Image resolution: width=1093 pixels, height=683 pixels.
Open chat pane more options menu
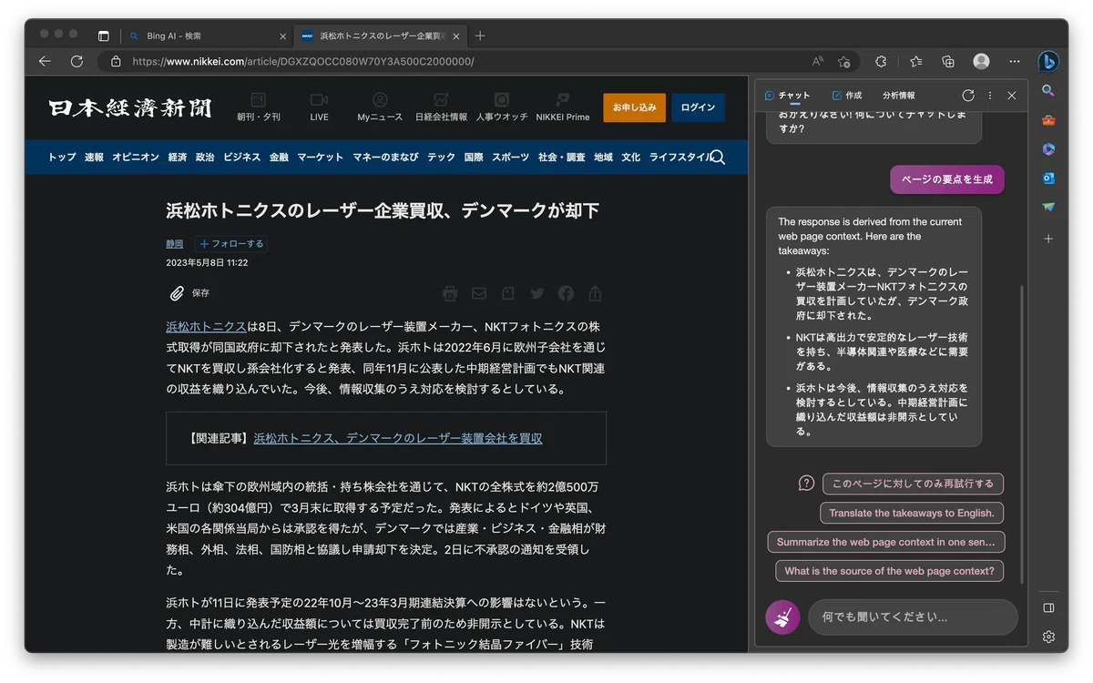point(990,95)
